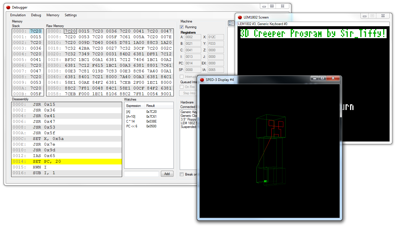Select the Suspended entry in hardware list
The image size is (396, 226).
click(x=189, y=127)
